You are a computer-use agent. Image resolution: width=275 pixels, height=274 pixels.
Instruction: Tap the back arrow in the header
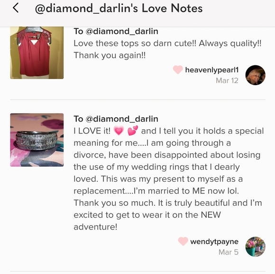point(16,8)
